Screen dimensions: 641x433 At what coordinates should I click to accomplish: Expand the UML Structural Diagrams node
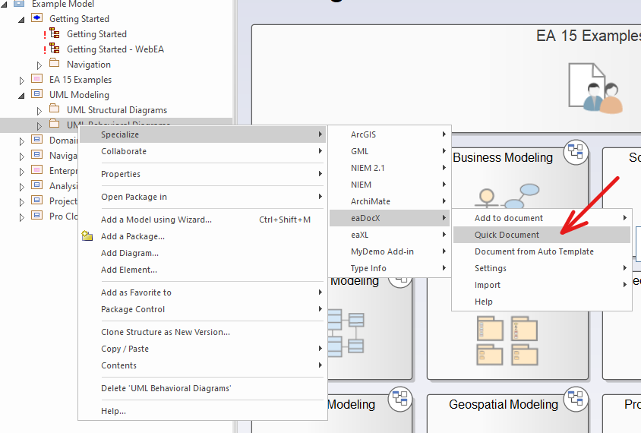[x=39, y=111]
